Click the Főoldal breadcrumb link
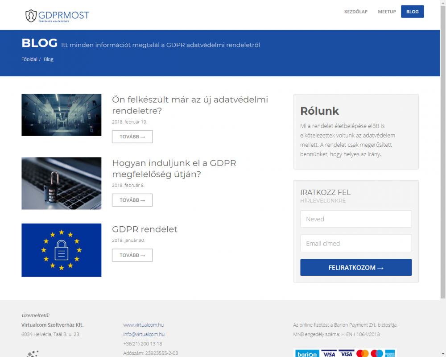The height and width of the screenshot is (357, 446). pos(29,59)
